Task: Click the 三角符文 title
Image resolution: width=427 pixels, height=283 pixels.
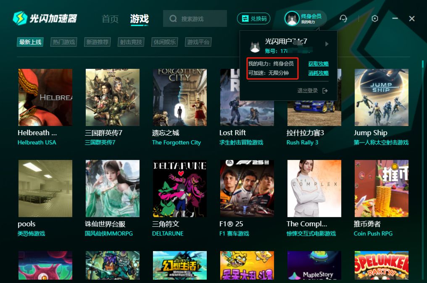Action: point(166,224)
